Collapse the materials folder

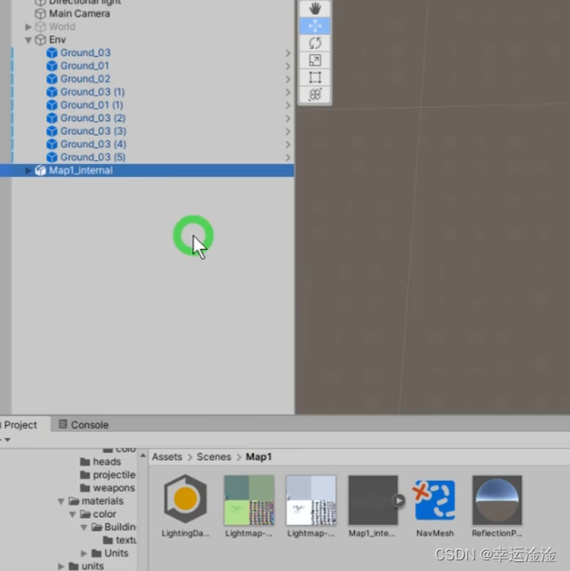tap(61, 501)
